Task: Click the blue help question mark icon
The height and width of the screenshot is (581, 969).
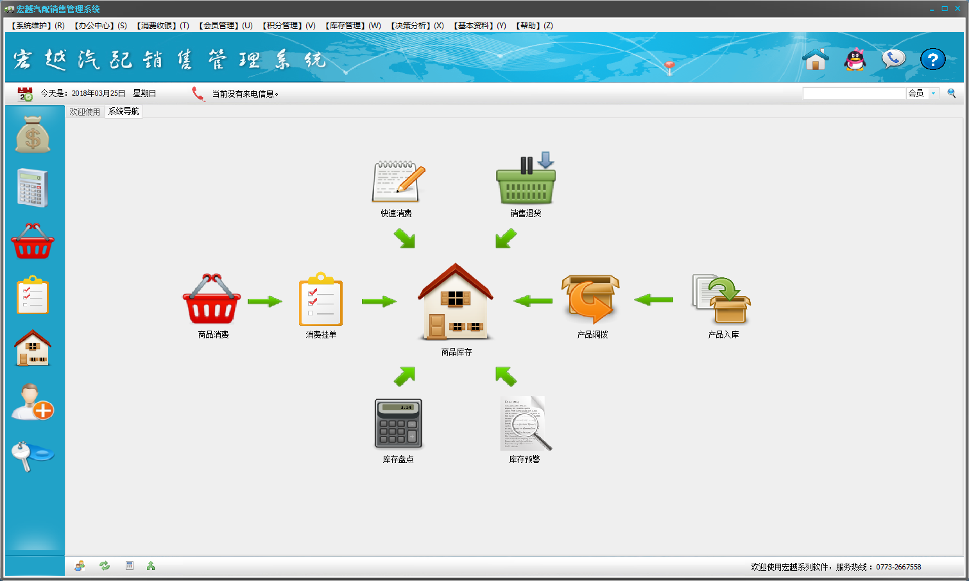Action: pos(932,60)
